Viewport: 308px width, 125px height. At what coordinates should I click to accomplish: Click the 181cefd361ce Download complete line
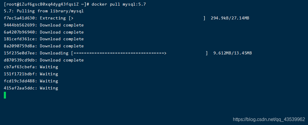(44, 39)
